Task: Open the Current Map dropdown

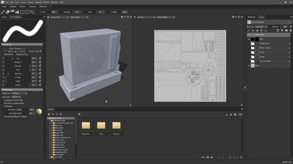Action: (166, 17)
